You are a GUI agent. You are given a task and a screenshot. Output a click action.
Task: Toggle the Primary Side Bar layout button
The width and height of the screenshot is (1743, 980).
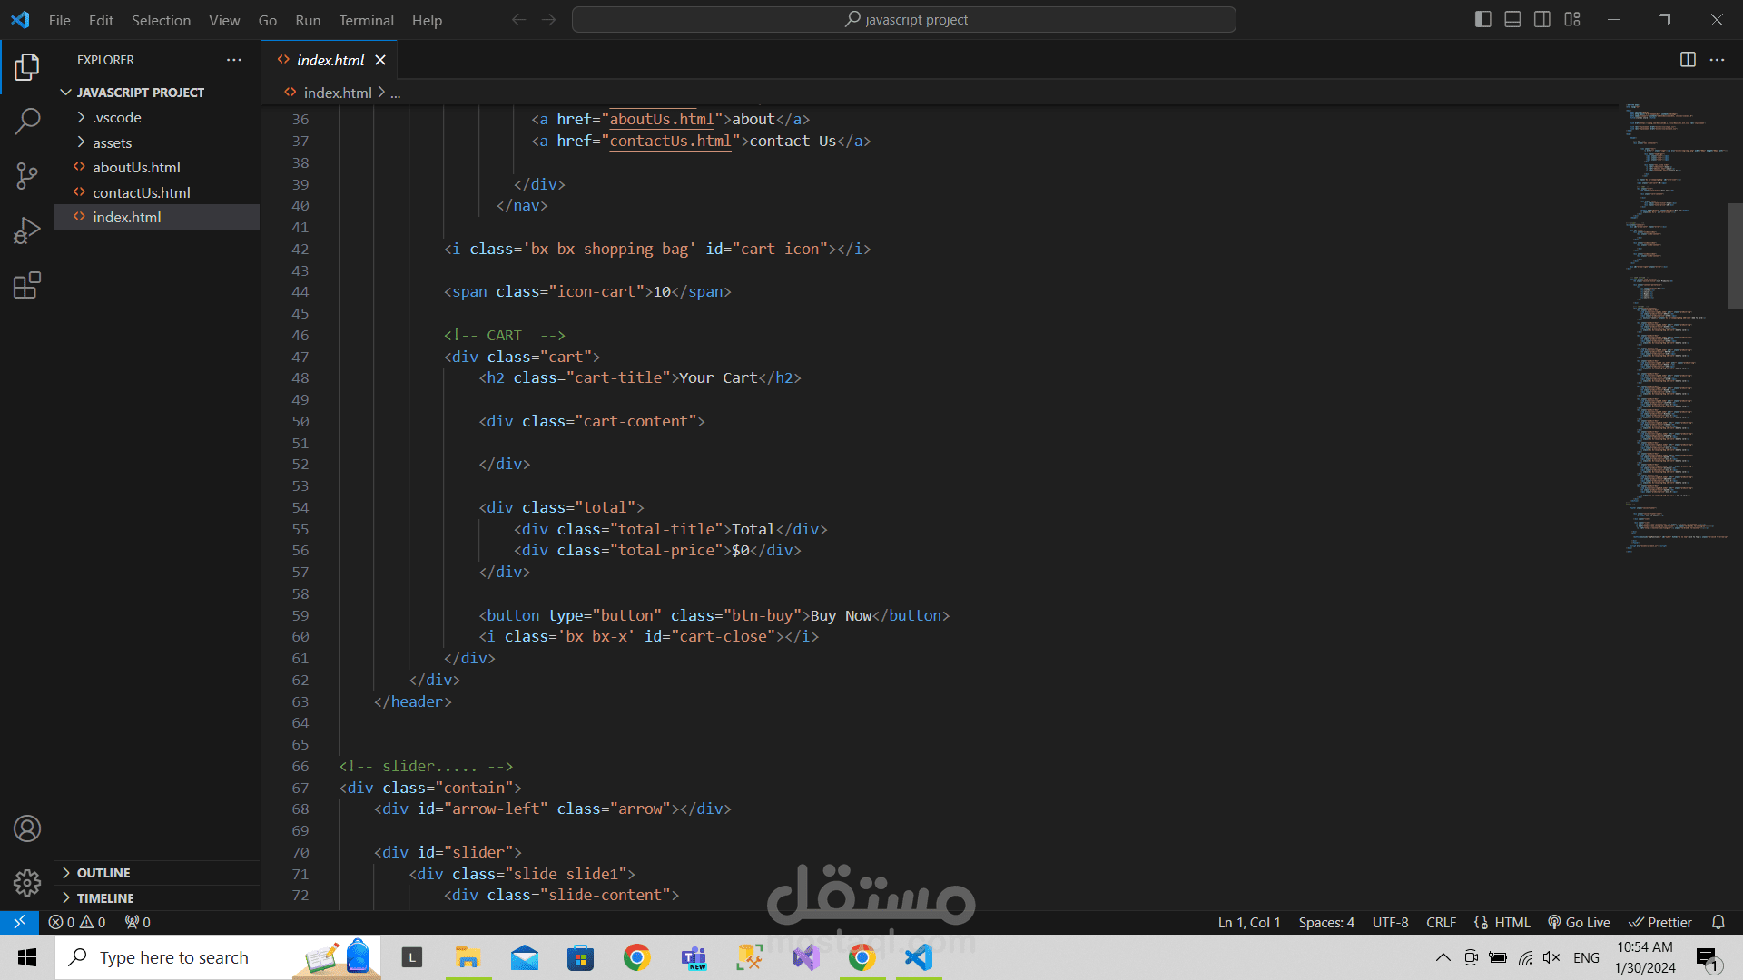[1482, 19]
